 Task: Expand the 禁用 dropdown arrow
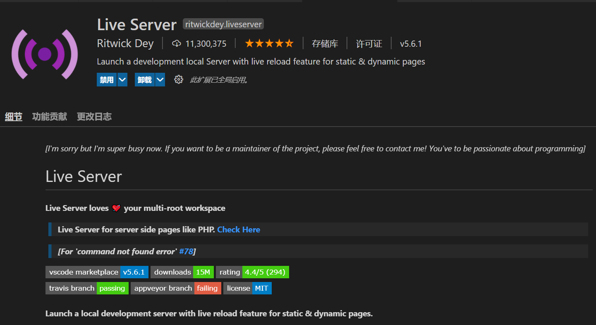pyautogui.click(x=122, y=80)
